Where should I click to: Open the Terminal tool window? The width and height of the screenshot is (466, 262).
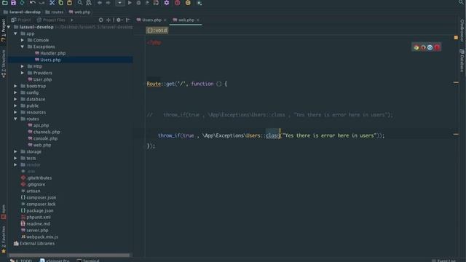88,261
